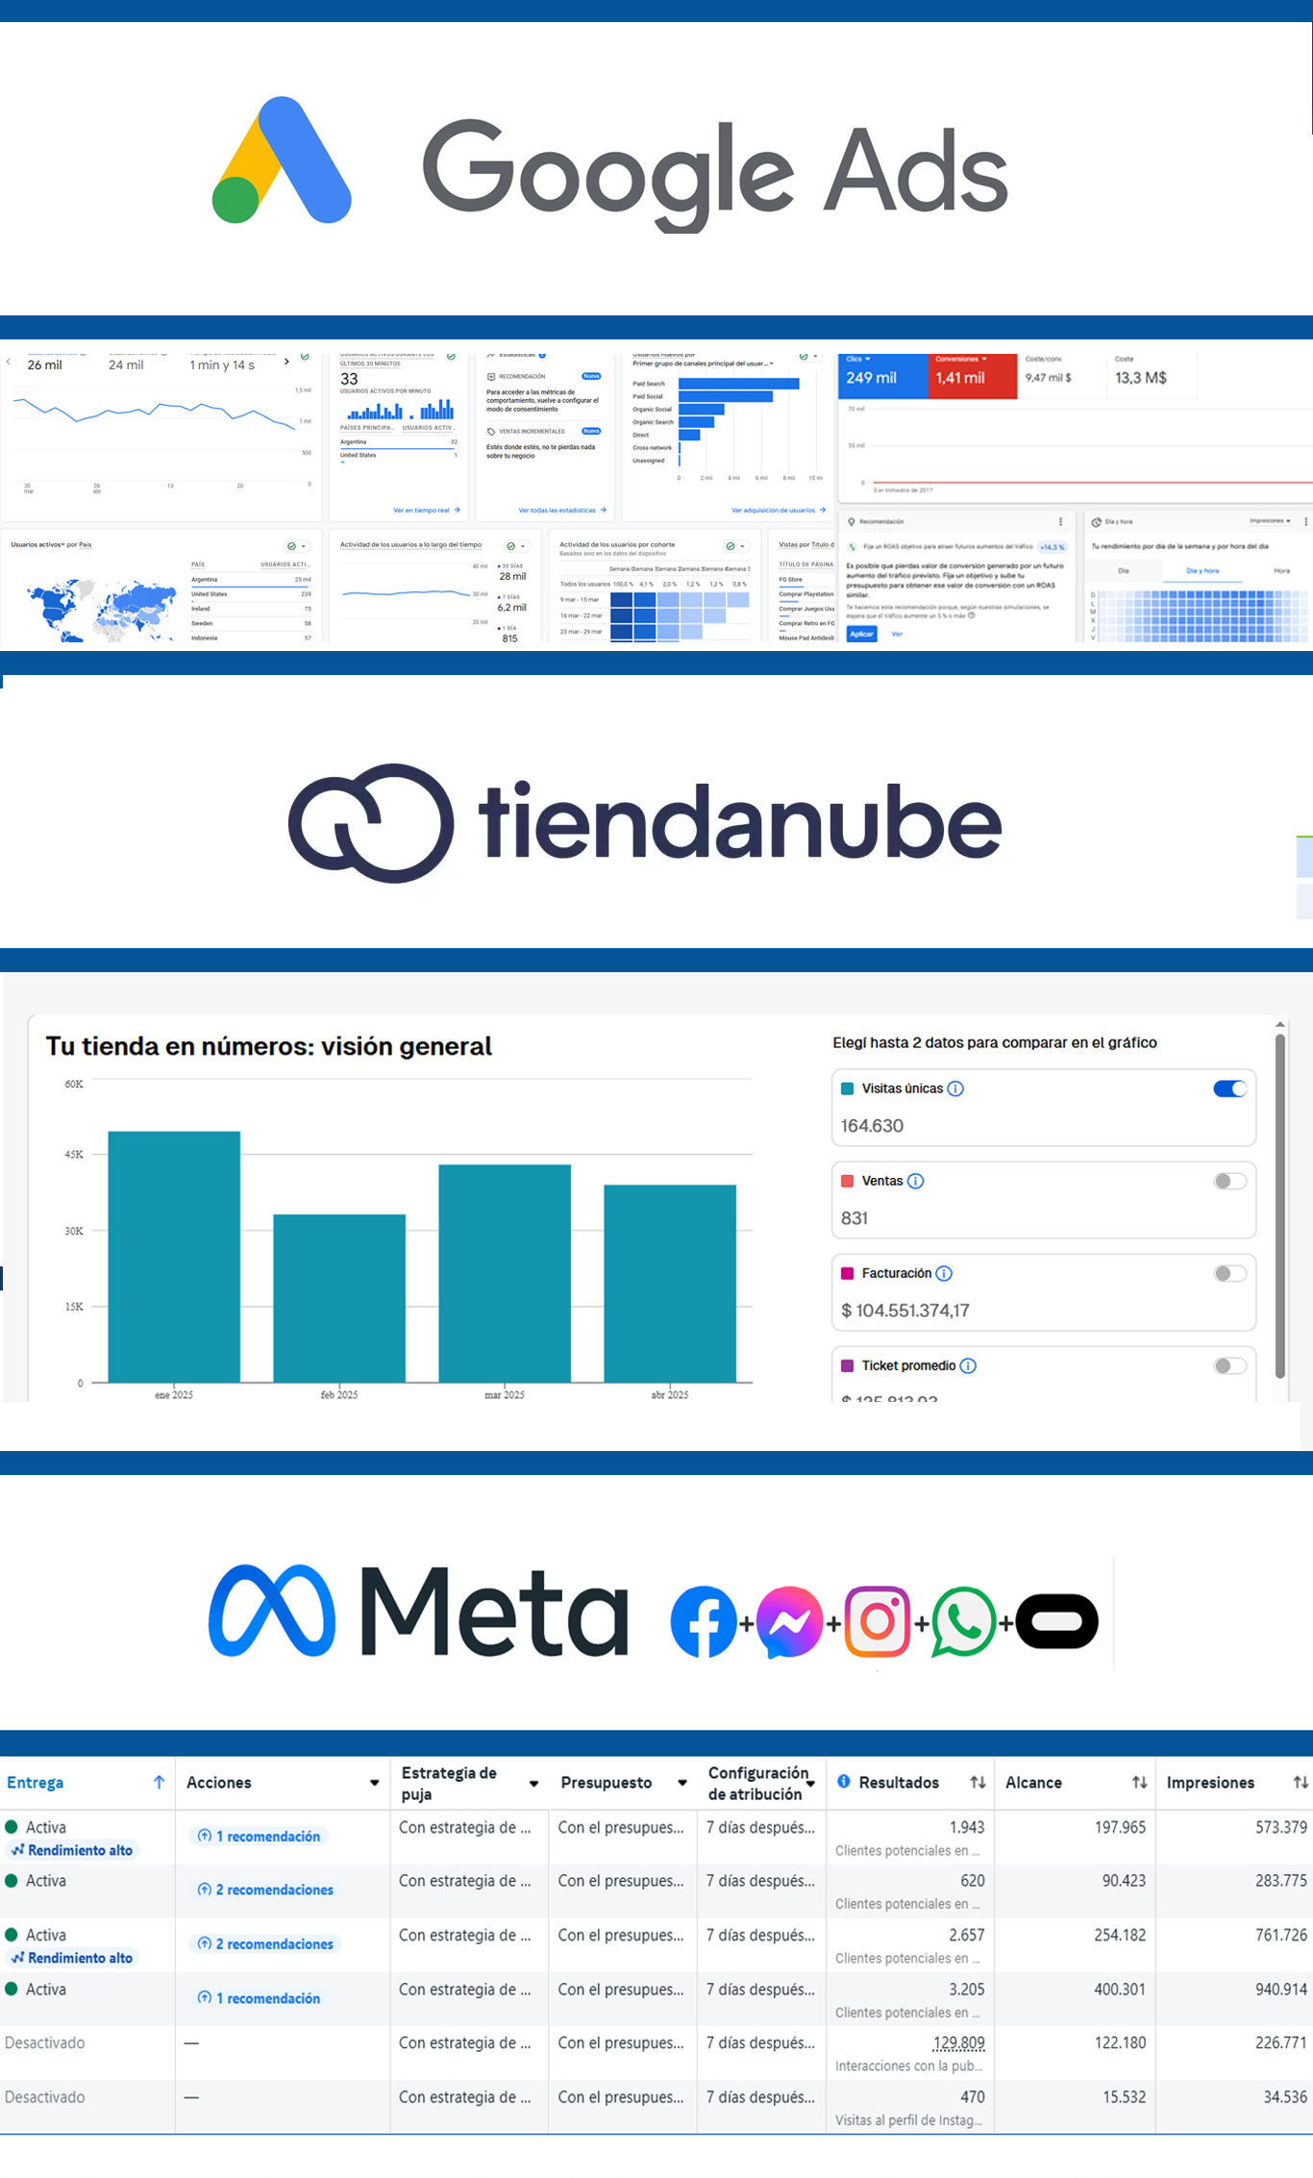The width and height of the screenshot is (1313, 2178).
Task: Switch to the Hora tab
Action: 1281,571
